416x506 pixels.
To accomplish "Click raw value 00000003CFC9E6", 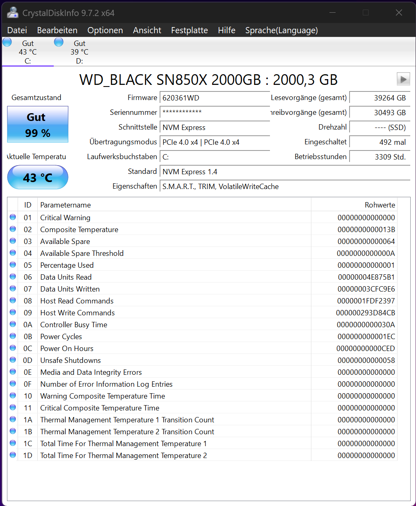I will 366,289.
